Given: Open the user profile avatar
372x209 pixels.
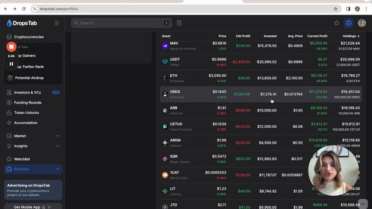Looking at the screenshot, I should [362, 23].
